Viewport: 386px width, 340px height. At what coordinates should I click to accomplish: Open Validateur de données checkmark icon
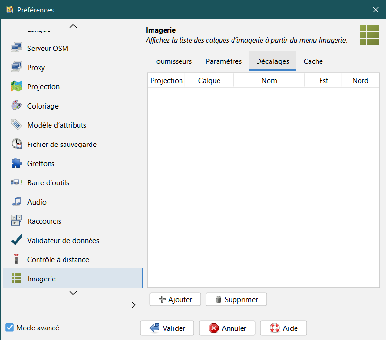tap(16, 240)
